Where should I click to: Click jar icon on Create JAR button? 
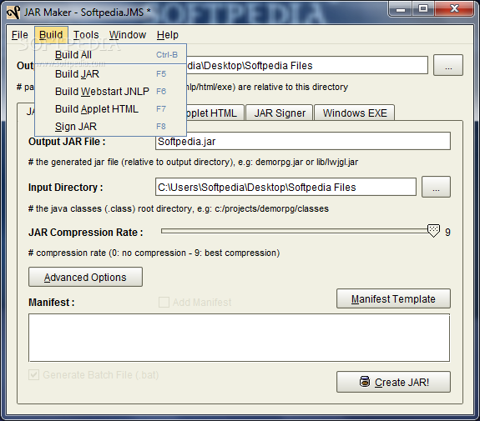pos(364,382)
